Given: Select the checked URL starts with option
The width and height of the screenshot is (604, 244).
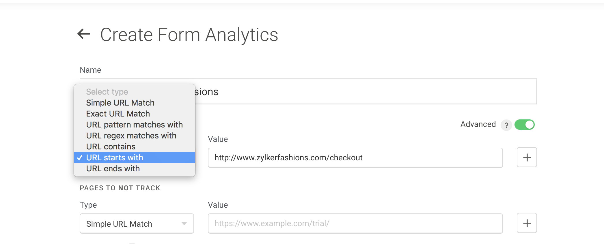Looking at the screenshot, I should point(115,157).
